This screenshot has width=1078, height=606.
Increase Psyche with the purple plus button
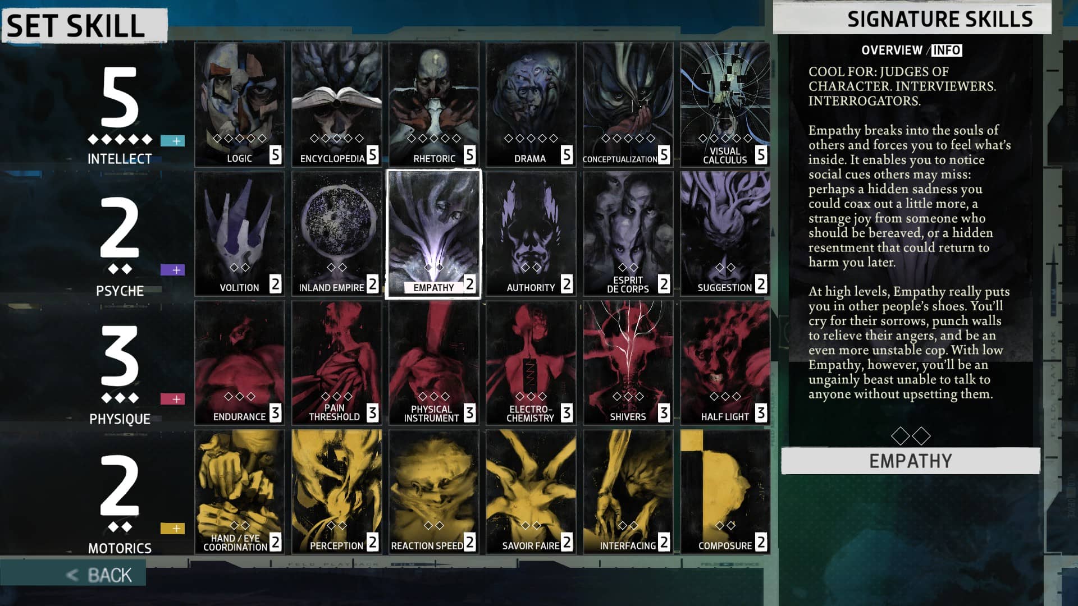(x=172, y=270)
